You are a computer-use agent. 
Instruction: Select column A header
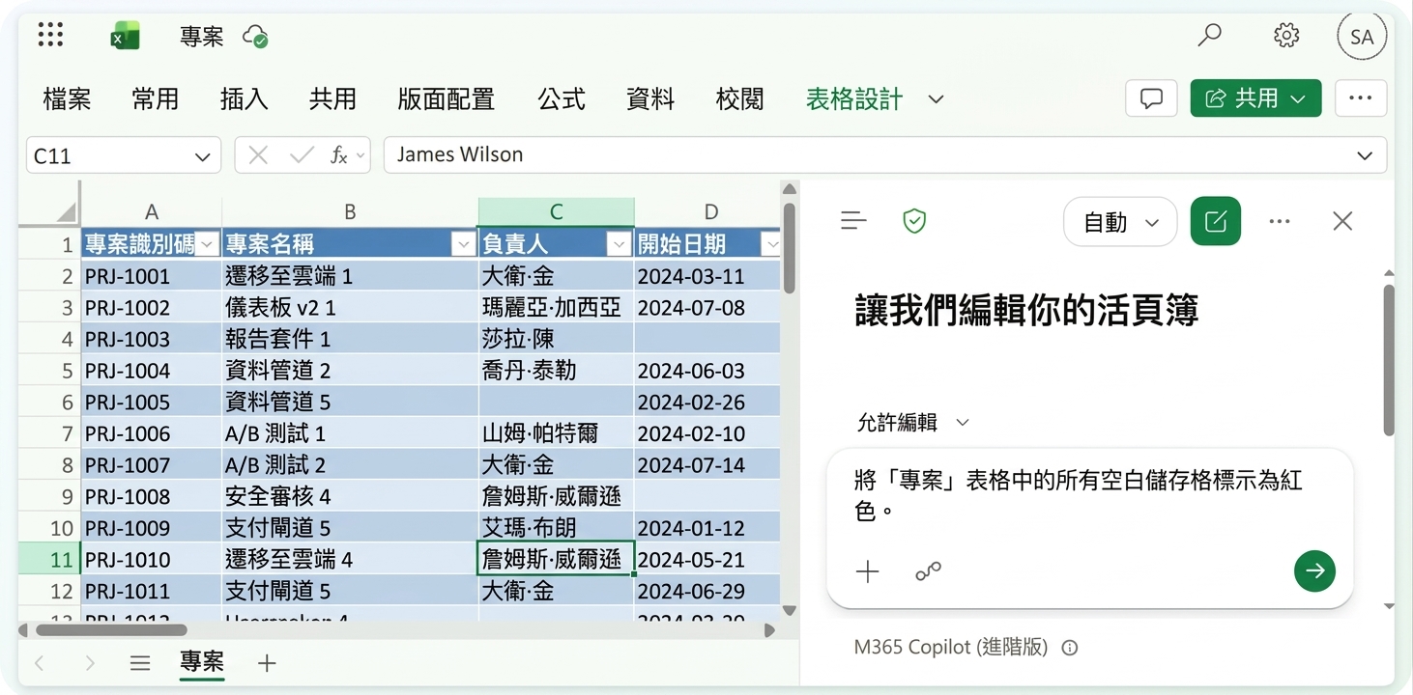(152, 212)
